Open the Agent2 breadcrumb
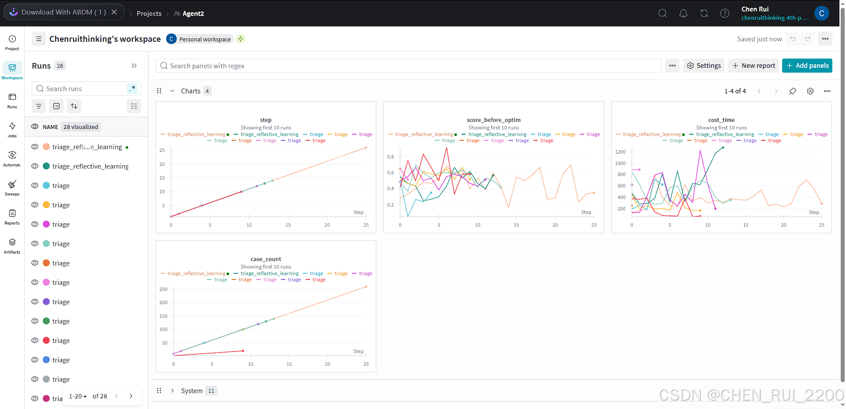This screenshot has width=846, height=409. point(189,14)
